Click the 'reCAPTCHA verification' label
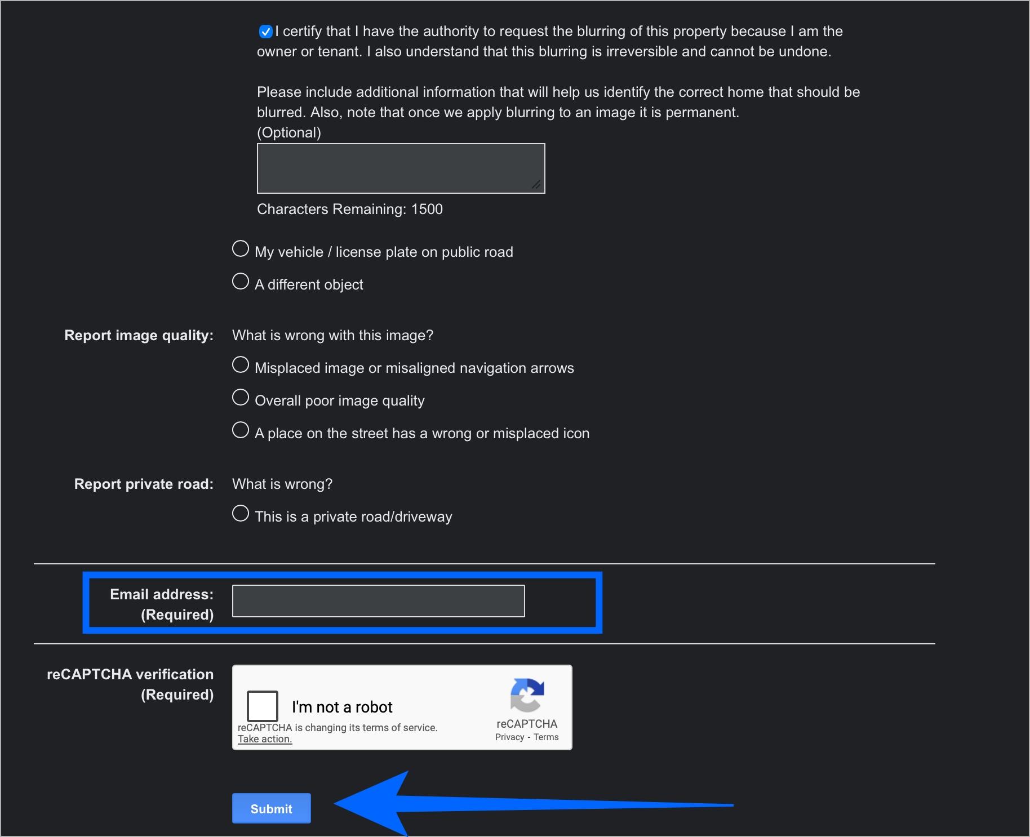Image resolution: width=1030 pixels, height=837 pixels. tap(130, 674)
